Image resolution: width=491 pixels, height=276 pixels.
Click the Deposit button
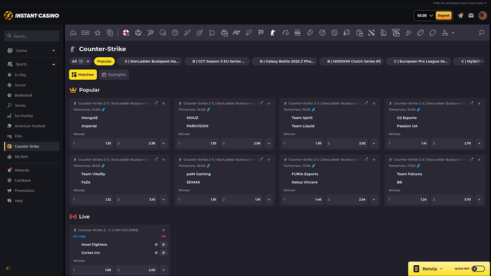[444, 15]
